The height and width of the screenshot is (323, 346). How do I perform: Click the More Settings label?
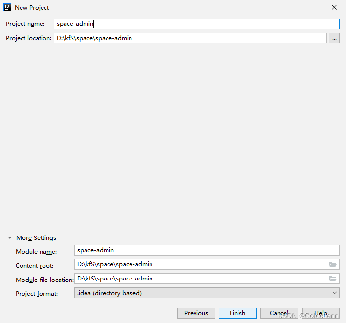coord(36,238)
